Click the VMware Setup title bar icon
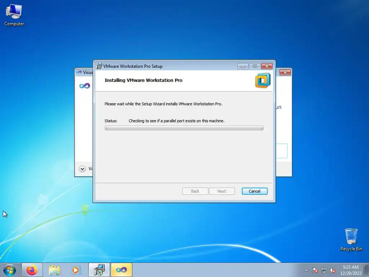The width and height of the screenshot is (369, 277). coord(99,66)
